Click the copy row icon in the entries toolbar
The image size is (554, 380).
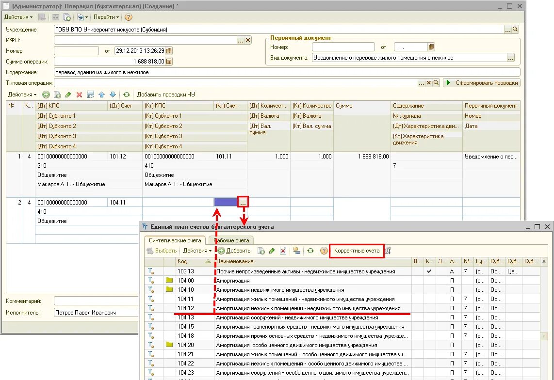tap(57, 95)
